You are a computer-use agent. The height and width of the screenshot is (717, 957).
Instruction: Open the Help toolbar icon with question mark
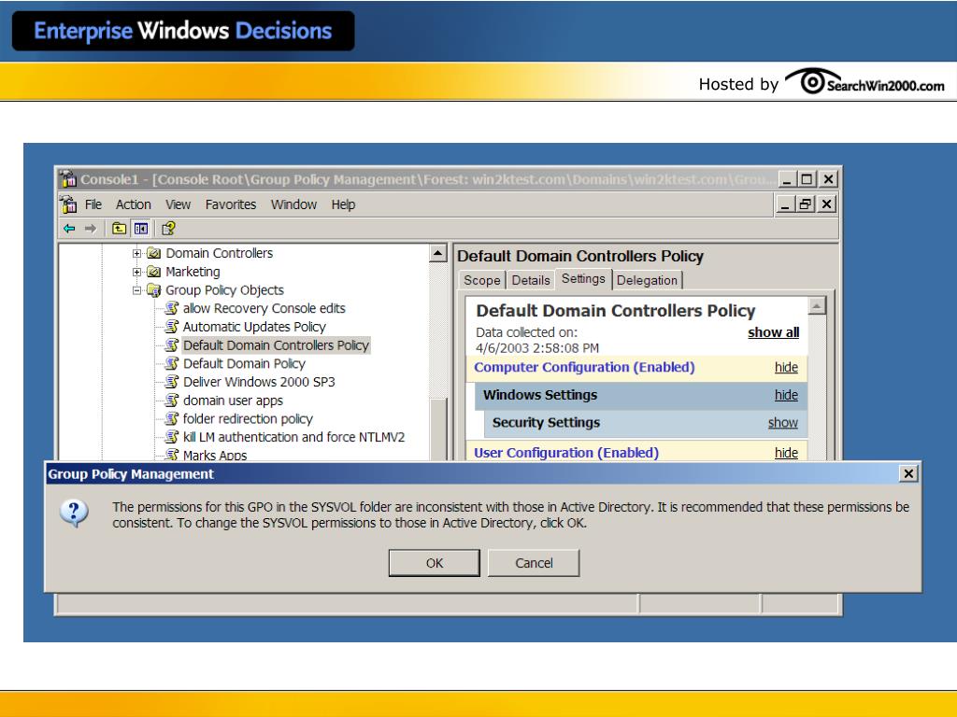point(168,229)
